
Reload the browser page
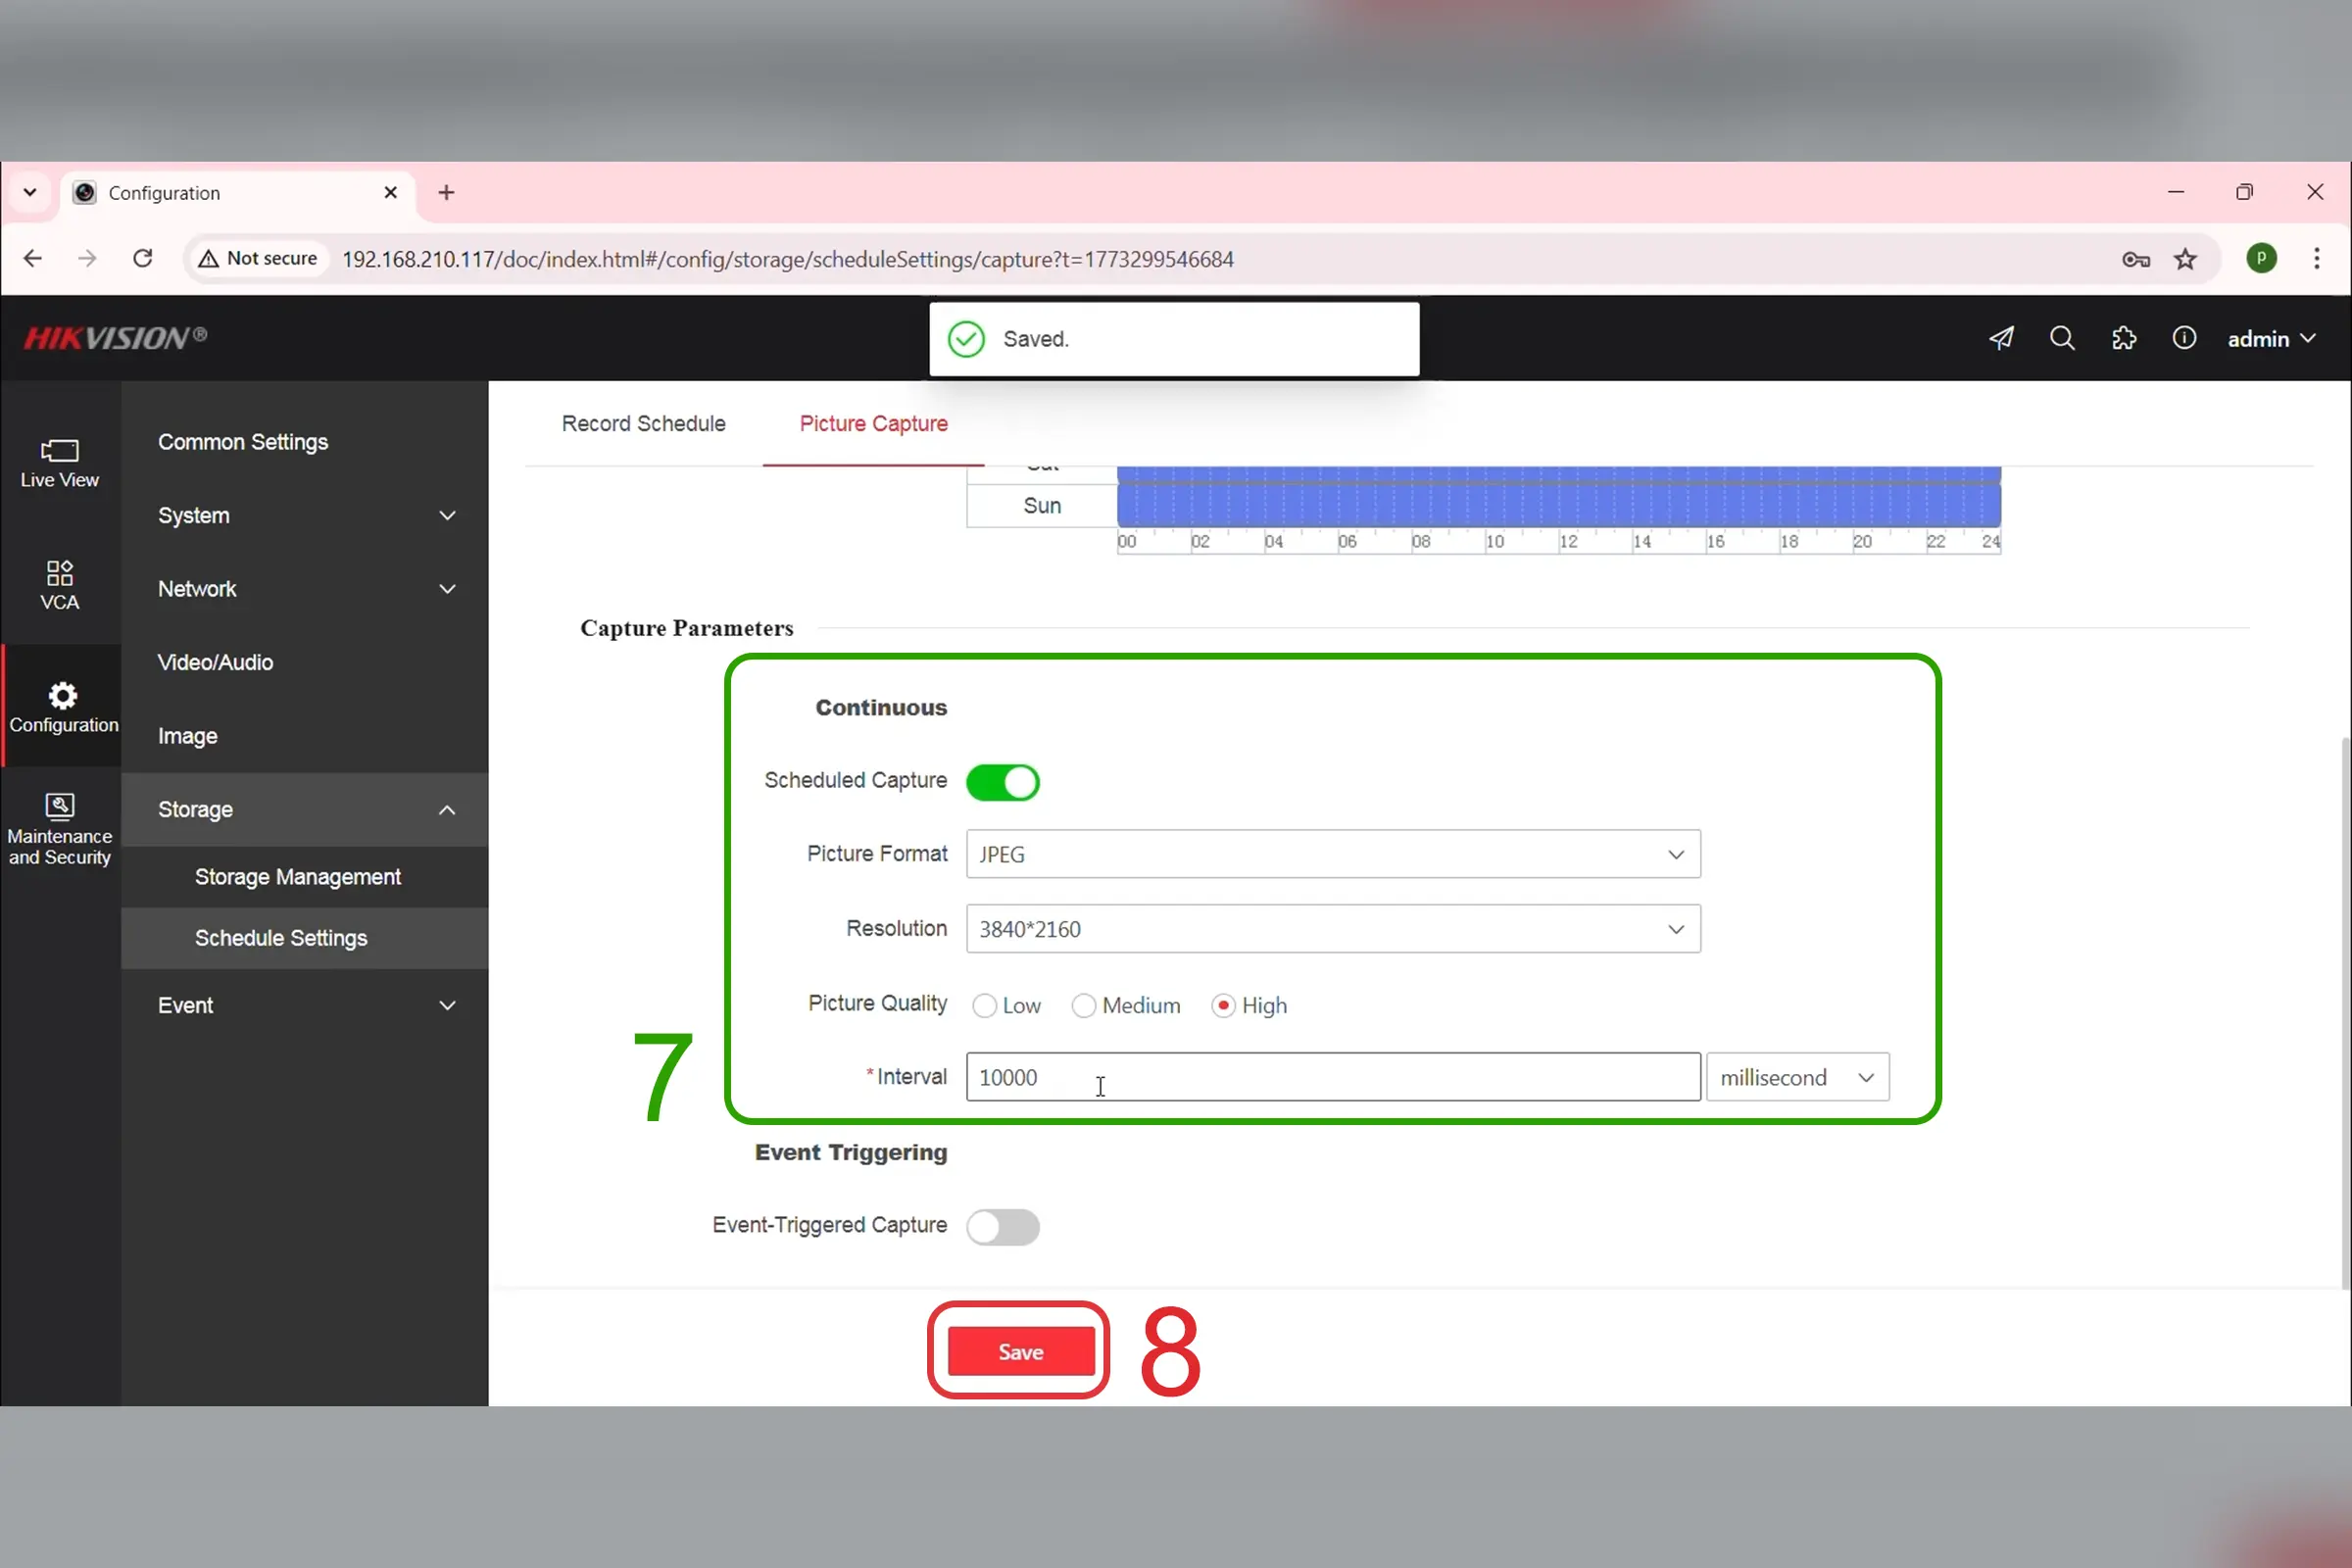pos(143,259)
